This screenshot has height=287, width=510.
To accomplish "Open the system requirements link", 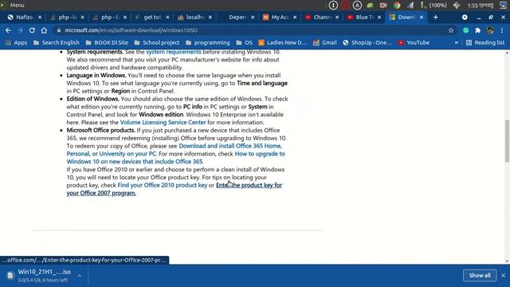I will pyautogui.click(x=174, y=52).
